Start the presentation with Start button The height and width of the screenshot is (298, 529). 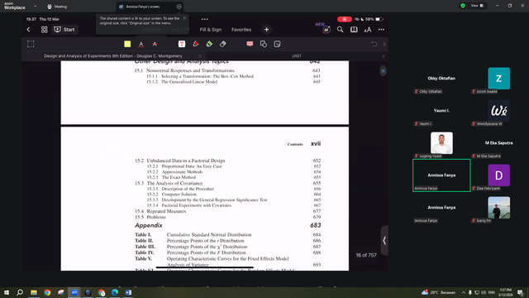[x=64, y=30]
